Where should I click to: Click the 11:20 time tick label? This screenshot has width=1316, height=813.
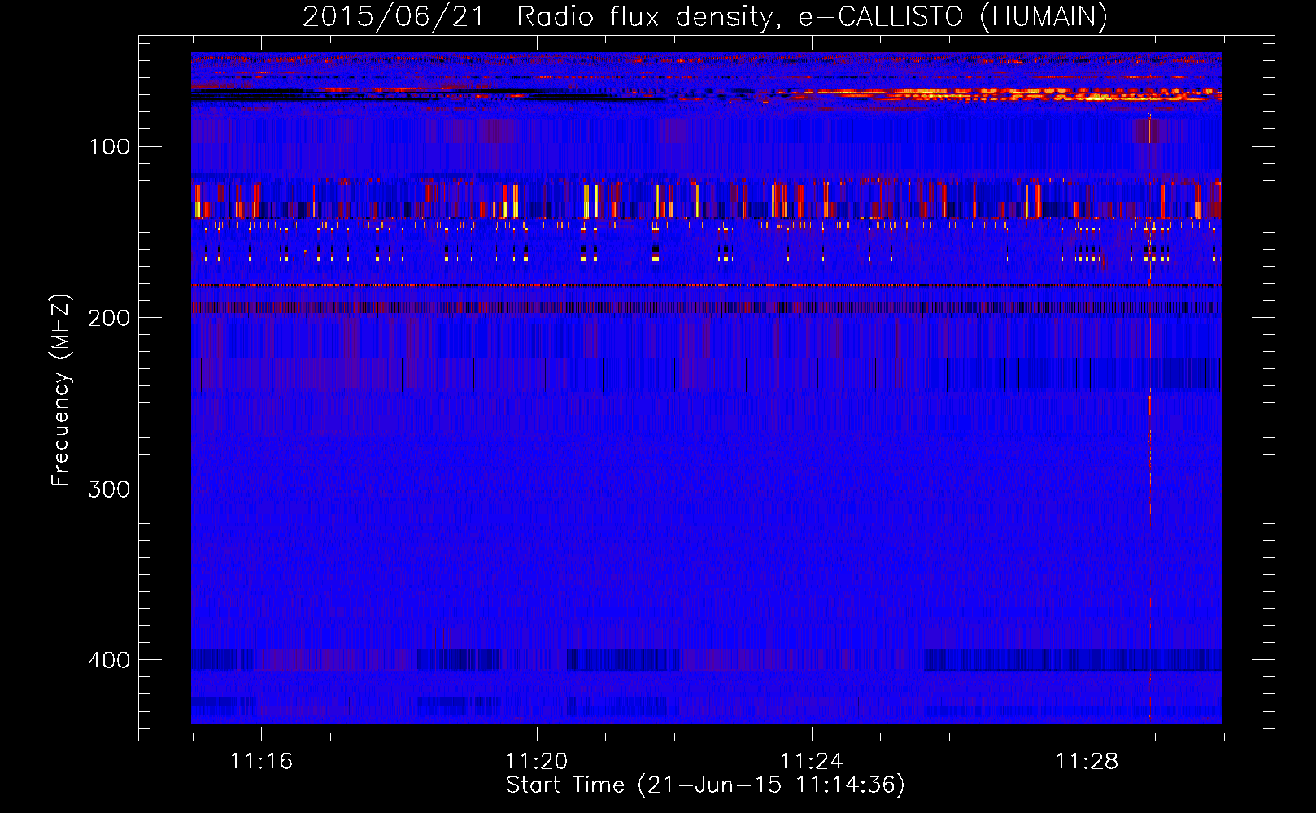tap(537, 762)
